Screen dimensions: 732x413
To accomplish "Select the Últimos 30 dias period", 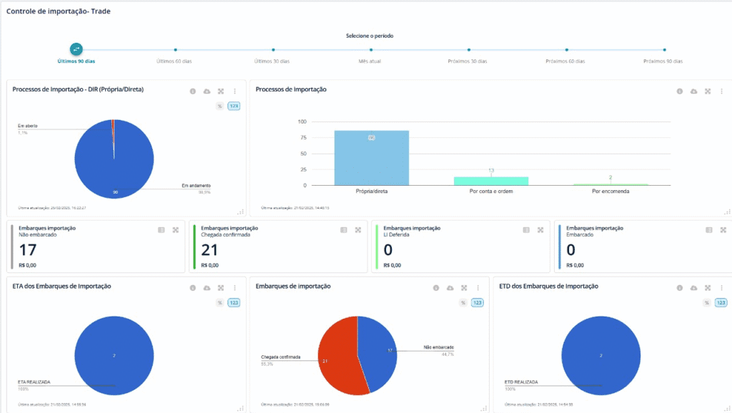I will [x=272, y=61].
